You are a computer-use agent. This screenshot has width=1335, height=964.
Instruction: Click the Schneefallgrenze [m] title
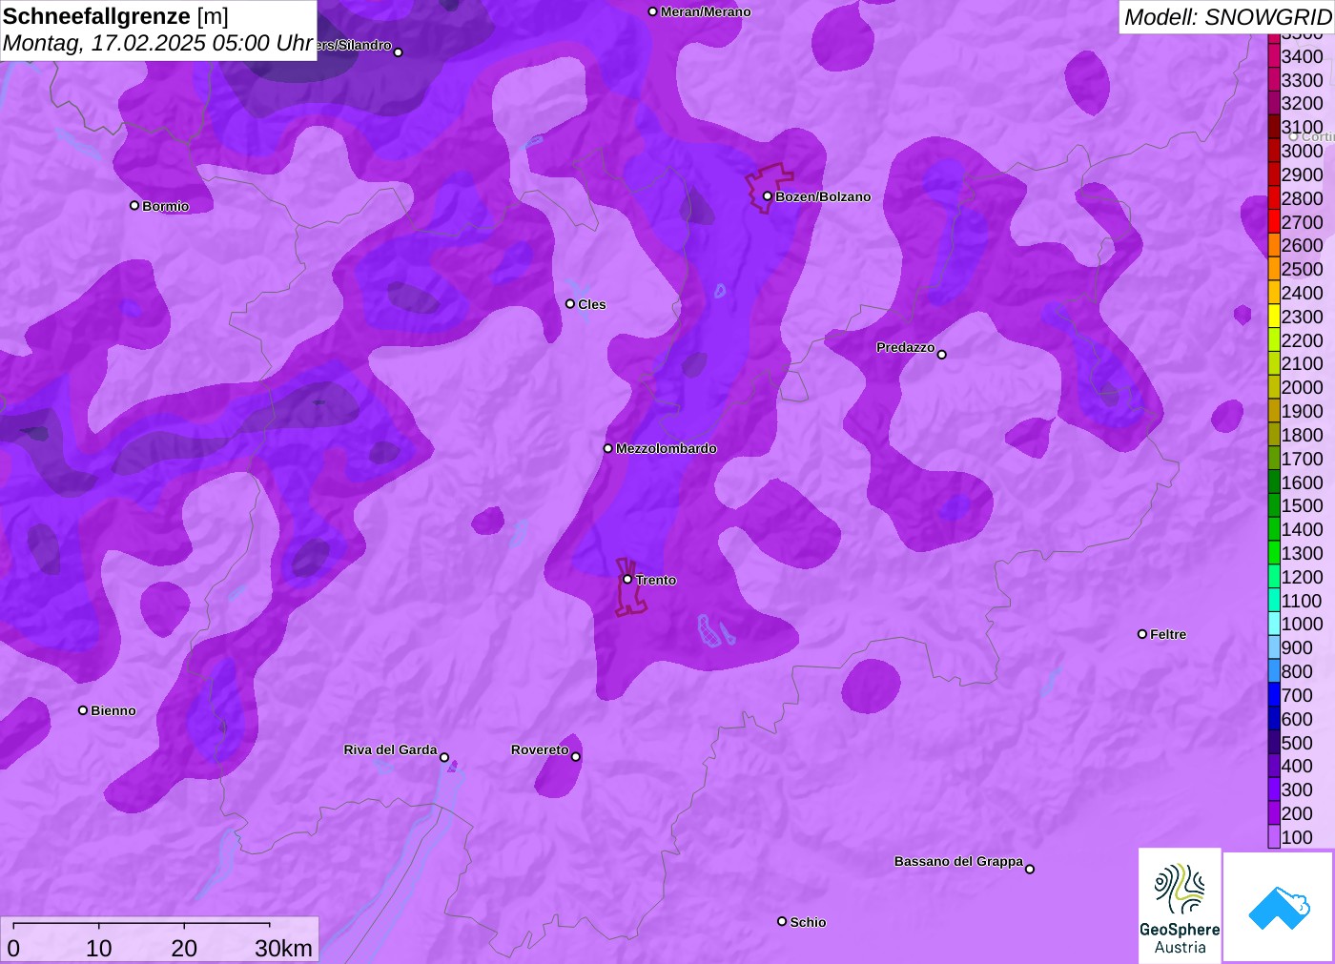[115, 16]
